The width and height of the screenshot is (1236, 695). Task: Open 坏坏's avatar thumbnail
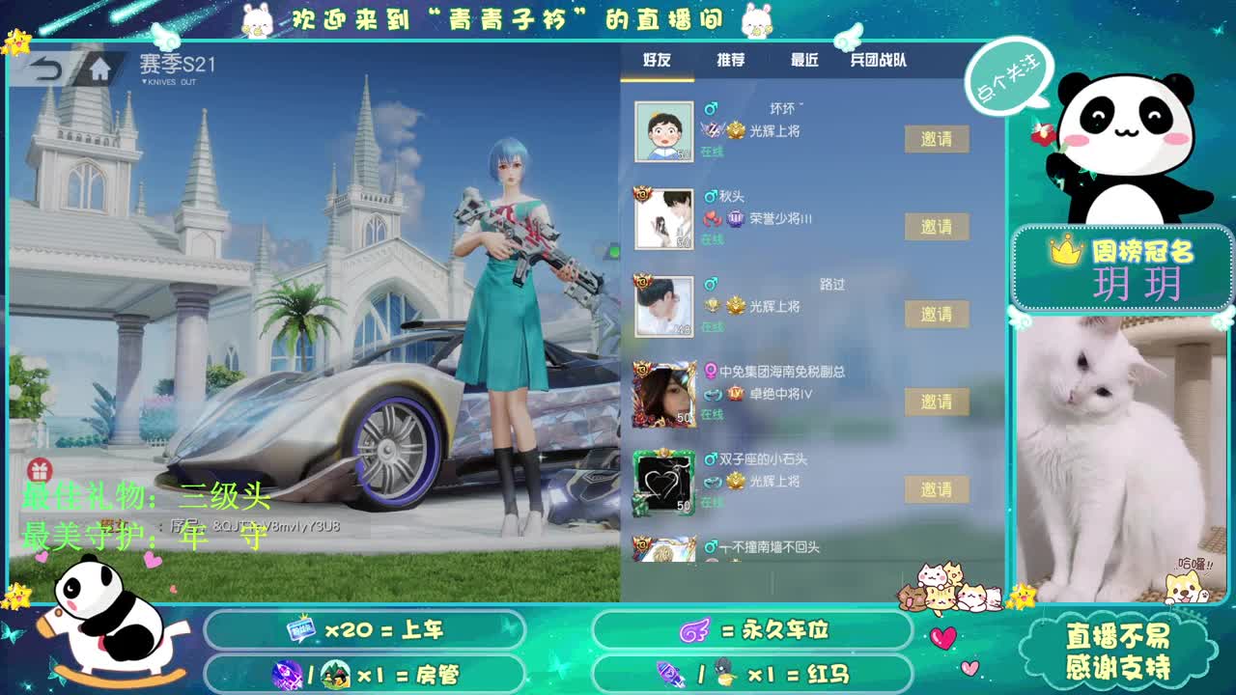[x=663, y=131]
